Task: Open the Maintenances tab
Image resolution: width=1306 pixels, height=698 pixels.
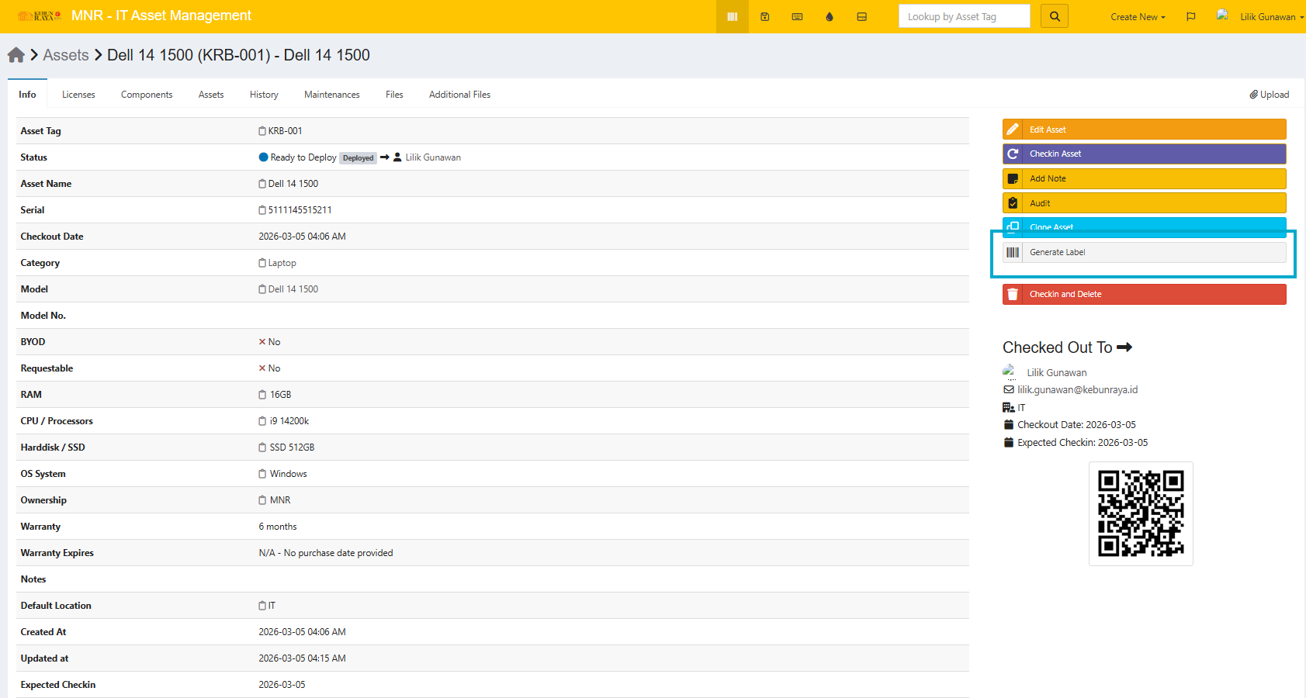Action: (331, 95)
